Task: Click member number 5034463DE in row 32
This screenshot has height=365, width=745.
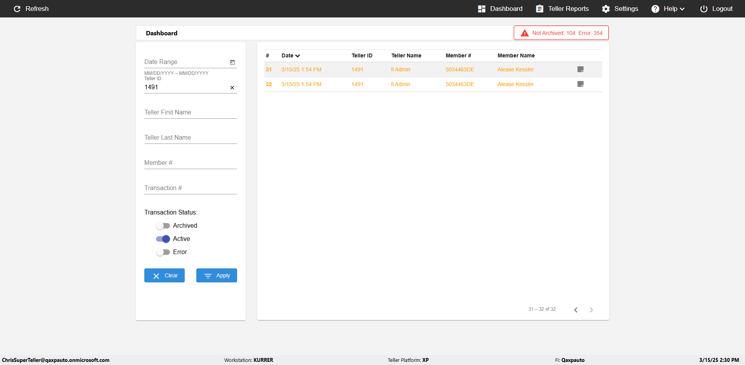Action: point(460,84)
